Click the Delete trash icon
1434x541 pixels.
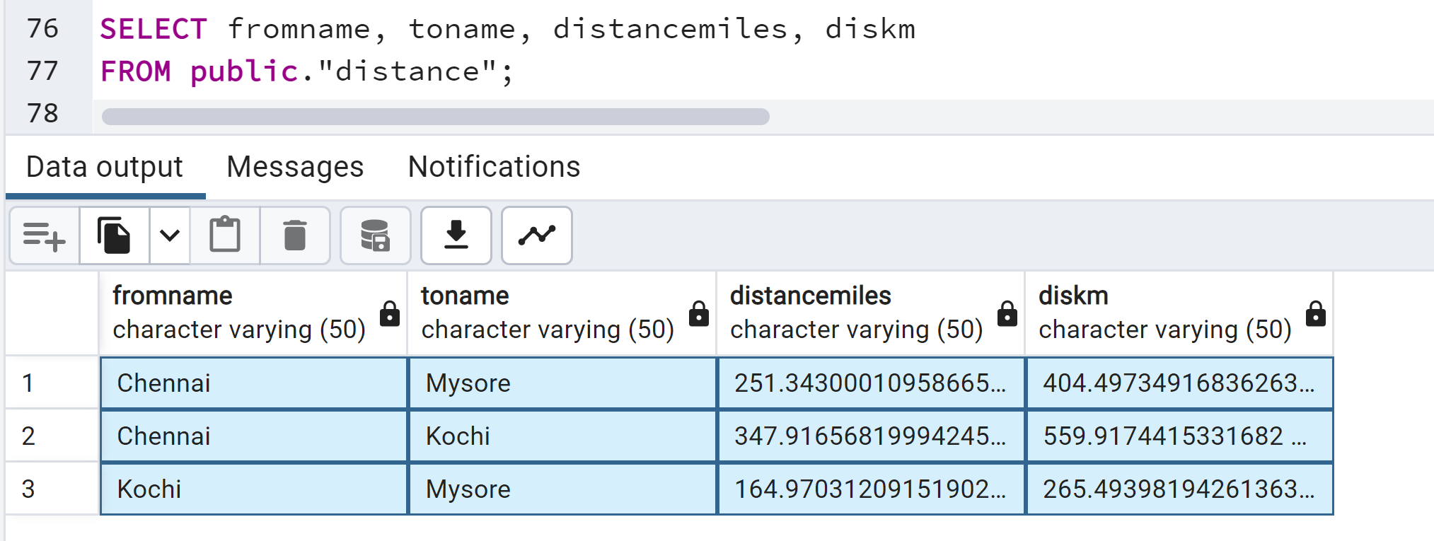click(x=295, y=235)
